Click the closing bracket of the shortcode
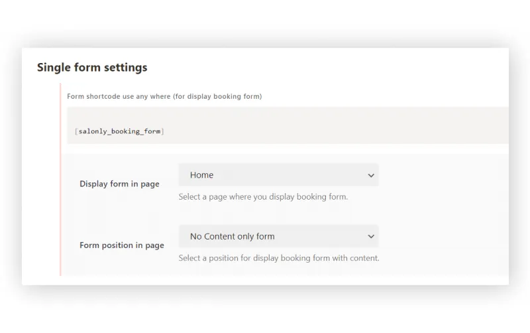 163,131
